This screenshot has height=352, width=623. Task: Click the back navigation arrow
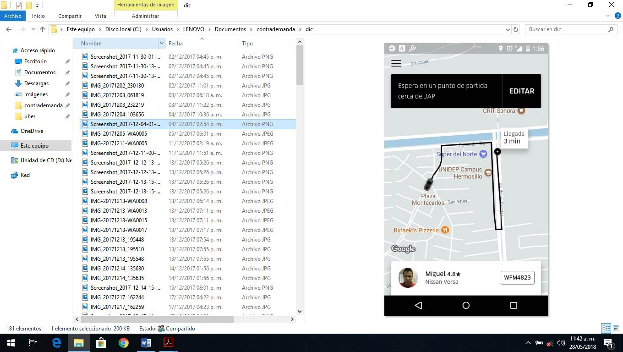click(9, 29)
